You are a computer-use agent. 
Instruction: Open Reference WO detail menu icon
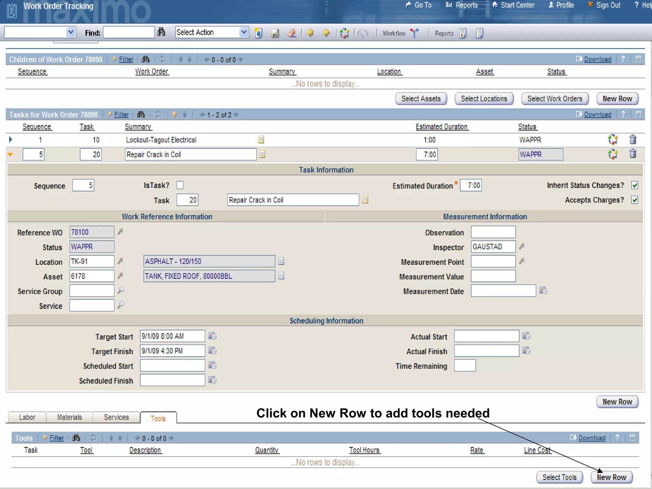tap(120, 232)
